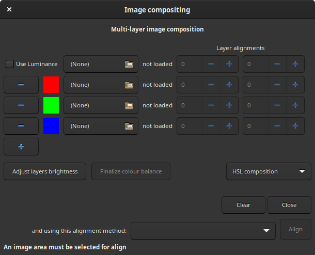Open blue layer file chooser

pos(101,126)
